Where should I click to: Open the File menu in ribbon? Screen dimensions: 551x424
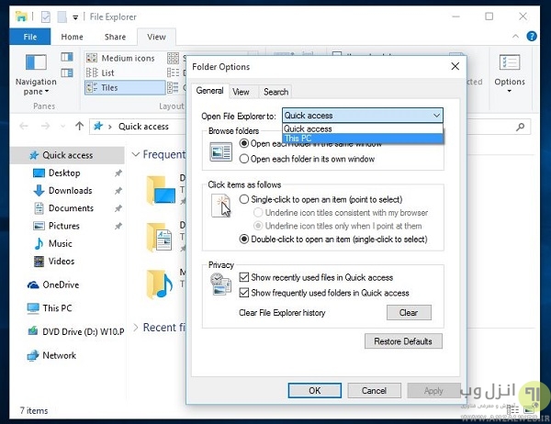[x=30, y=37]
